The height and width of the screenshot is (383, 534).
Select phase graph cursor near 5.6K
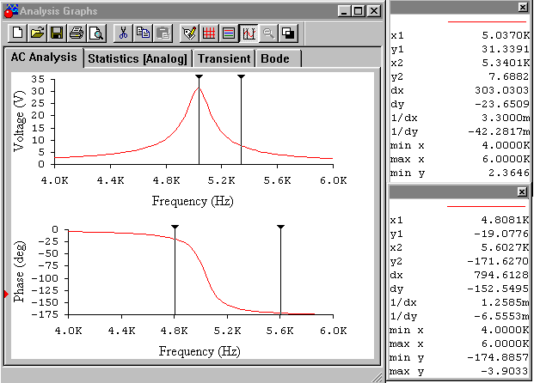coord(280,227)
